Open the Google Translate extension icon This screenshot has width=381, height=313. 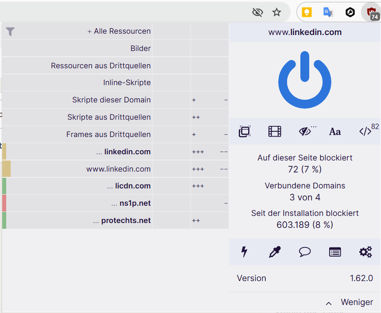click(328, 12)
